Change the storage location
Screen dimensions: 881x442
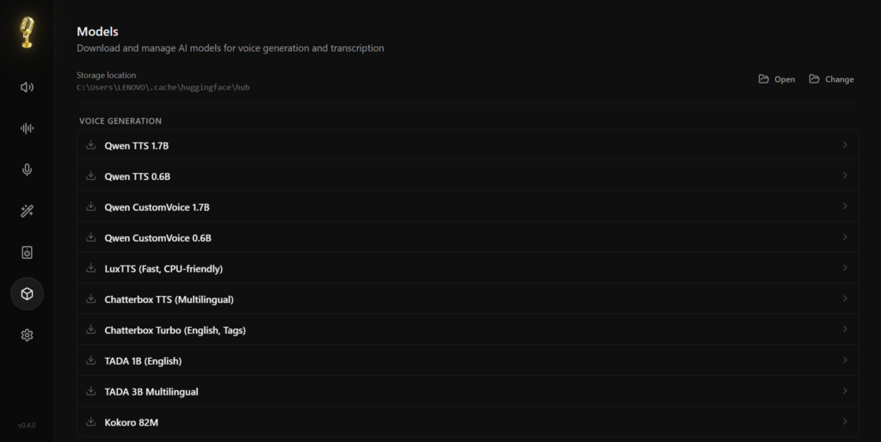(831, 79)
